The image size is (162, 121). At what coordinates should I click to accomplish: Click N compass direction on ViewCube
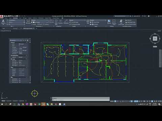(x=155, y=34)
